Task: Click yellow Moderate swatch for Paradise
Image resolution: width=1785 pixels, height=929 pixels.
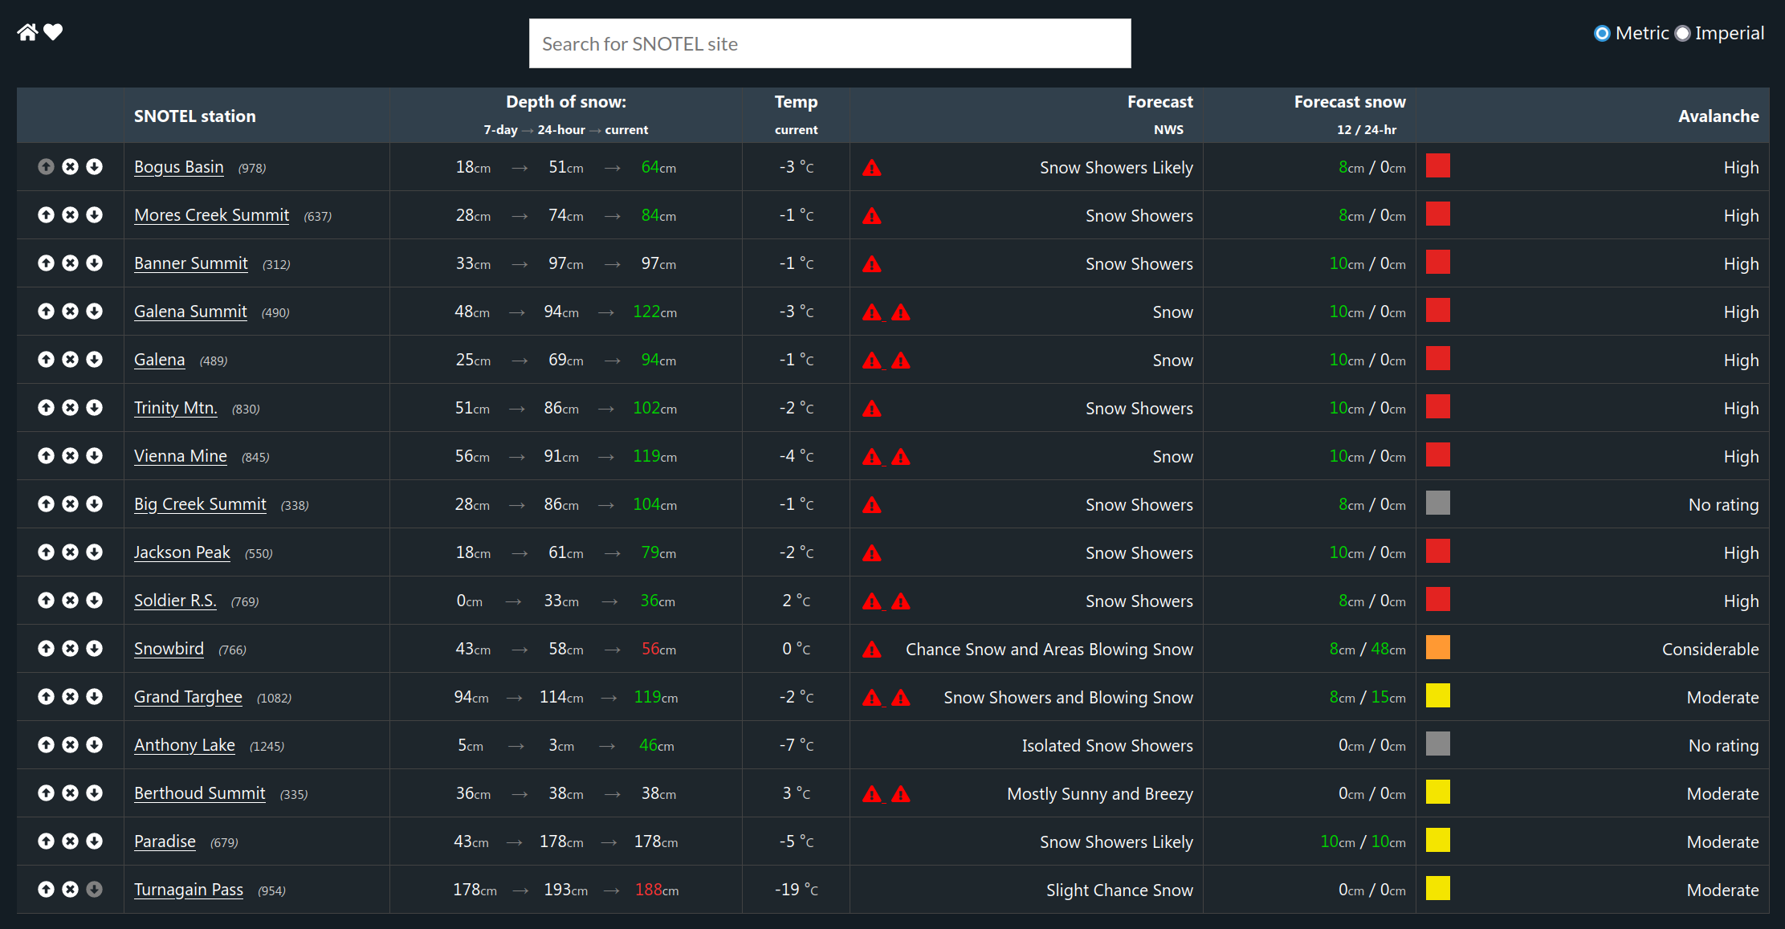Action: (1437, 841)
